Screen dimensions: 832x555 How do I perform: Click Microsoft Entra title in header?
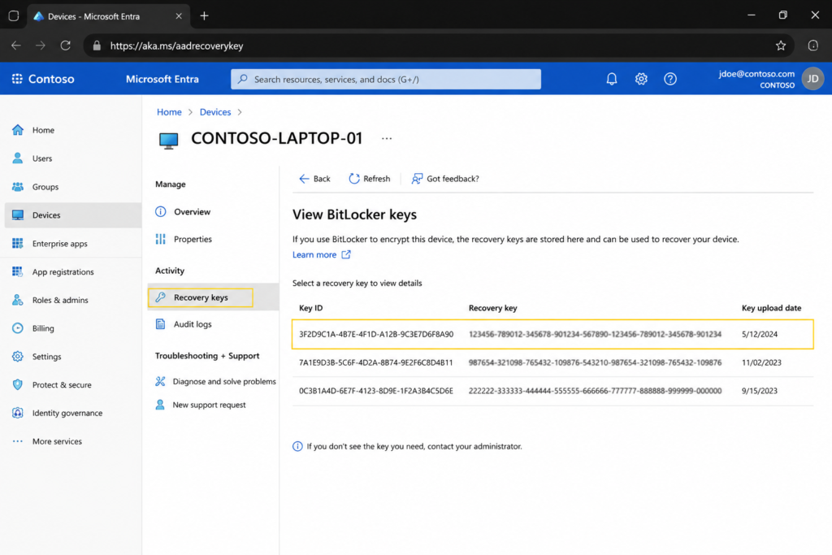162,79
